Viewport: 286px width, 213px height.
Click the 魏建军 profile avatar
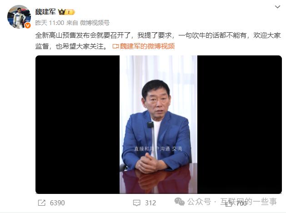click(x=19, y=17)
